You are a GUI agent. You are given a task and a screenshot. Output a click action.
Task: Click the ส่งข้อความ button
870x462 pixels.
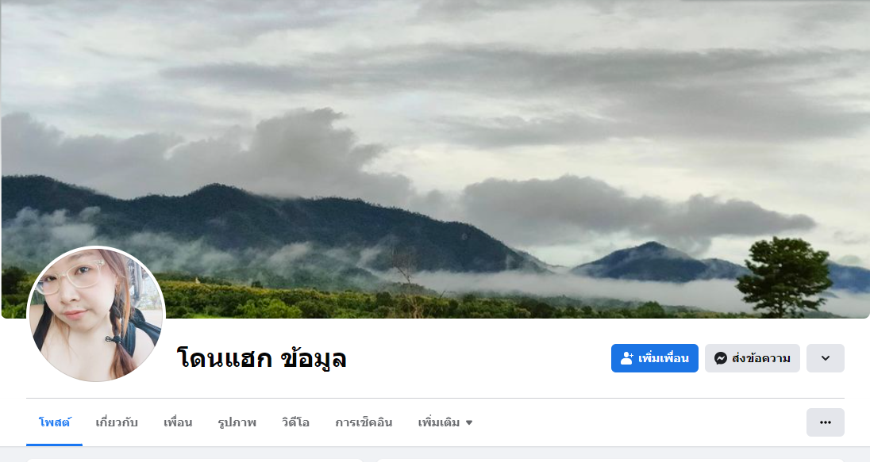[753, 358]
